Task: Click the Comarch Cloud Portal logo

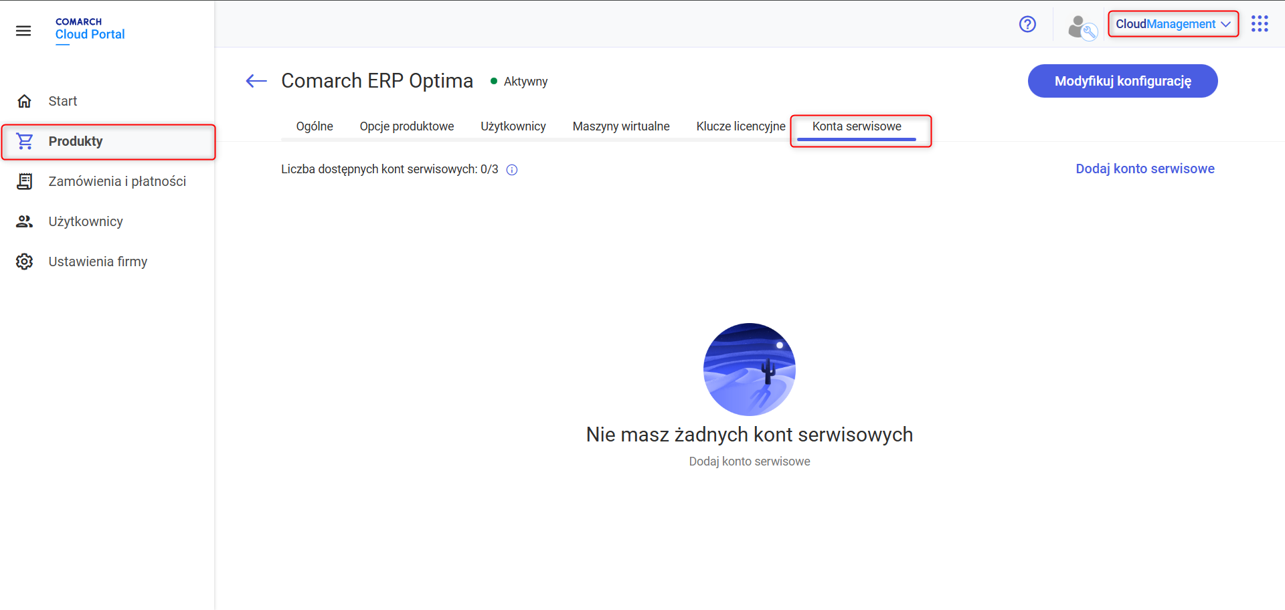Action: click(90, 29)
